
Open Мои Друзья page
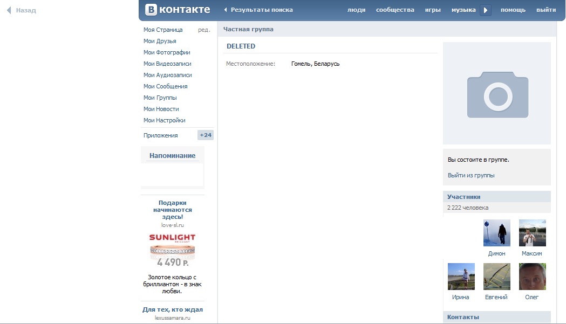click(160, 41)
